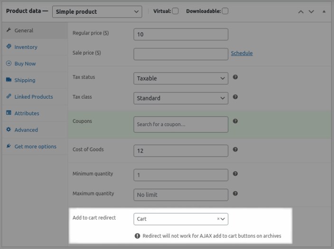This screenshot has height=249, width=334.
Task: Click the Advanced gear icon
Action: [x=9, y=129]
